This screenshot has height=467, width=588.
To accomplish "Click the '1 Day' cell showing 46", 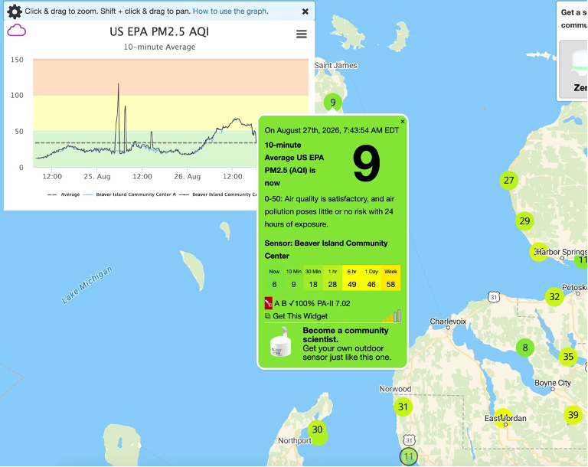I will pos(371,278).
